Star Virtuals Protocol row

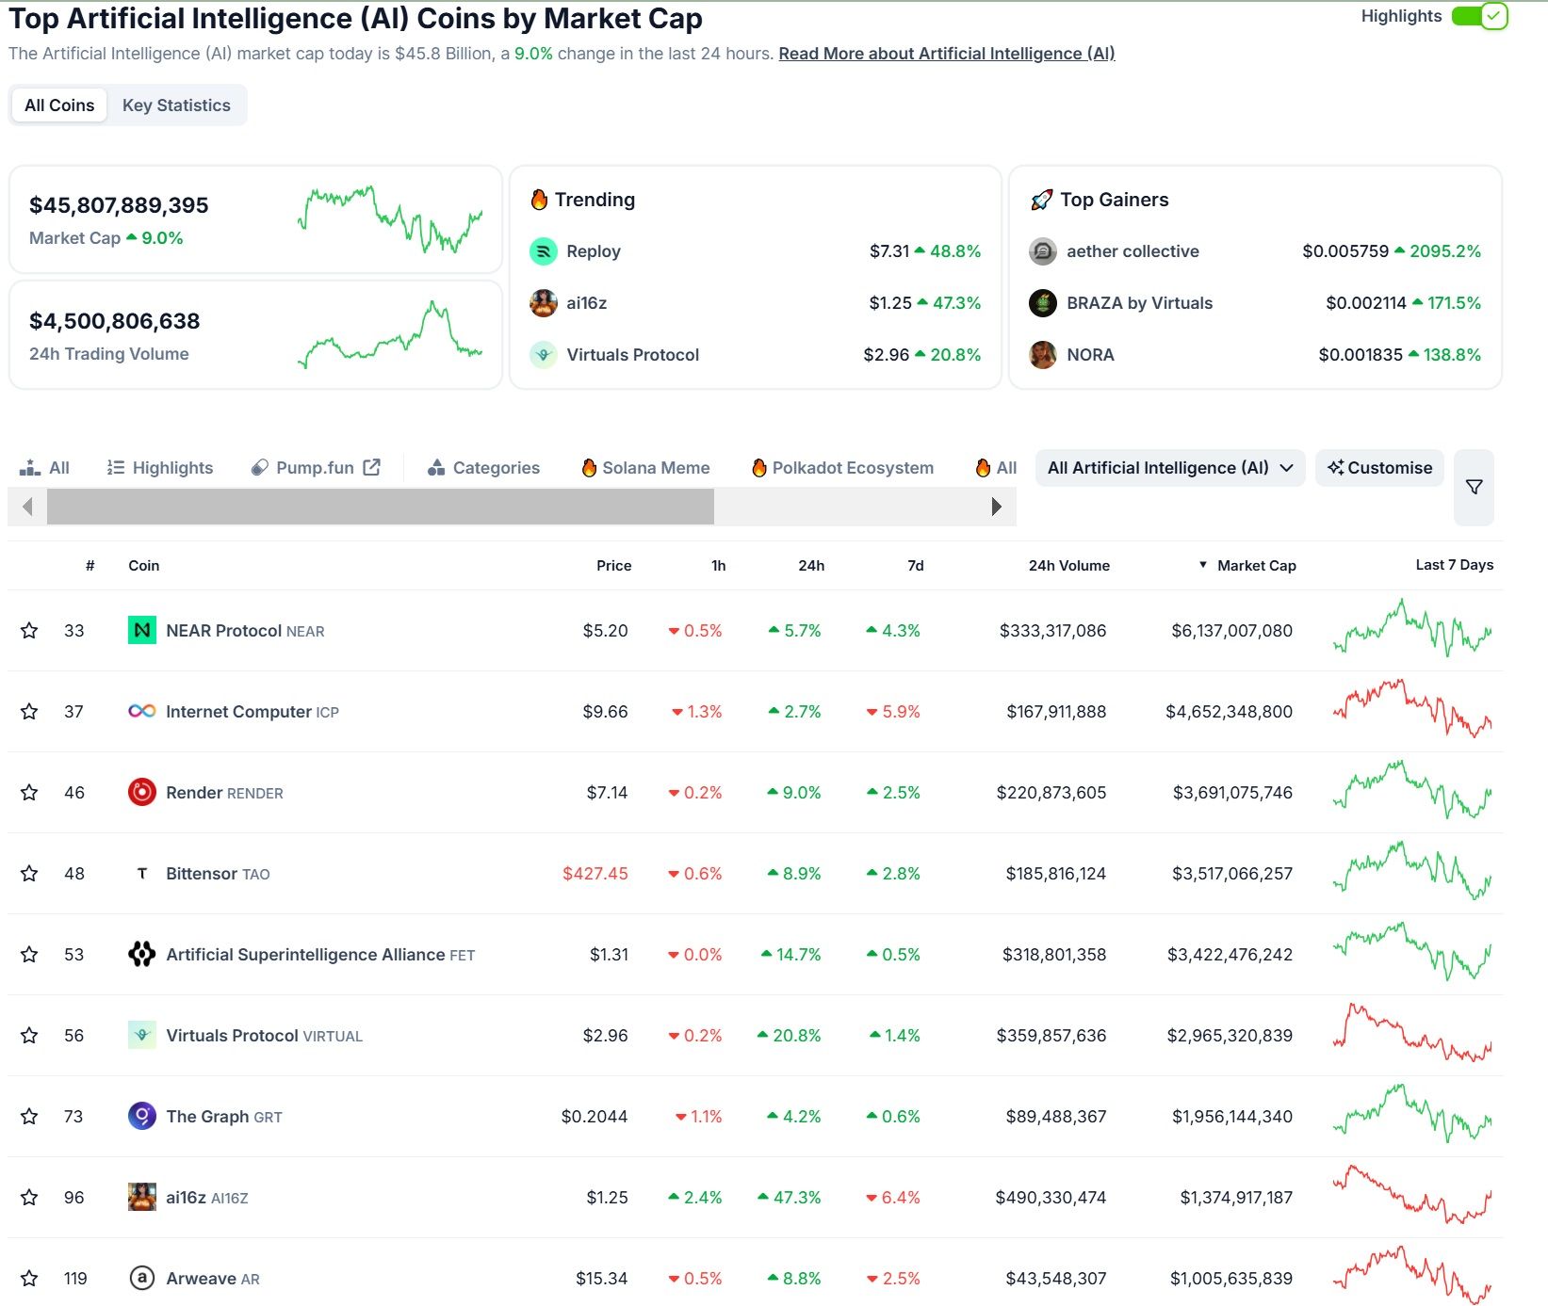click(29, 1036)
